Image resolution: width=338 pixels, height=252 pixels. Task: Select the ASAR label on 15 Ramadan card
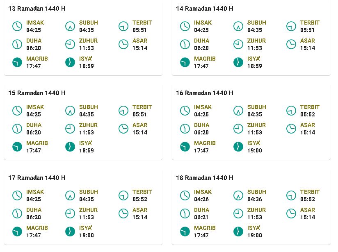[140, 125]
